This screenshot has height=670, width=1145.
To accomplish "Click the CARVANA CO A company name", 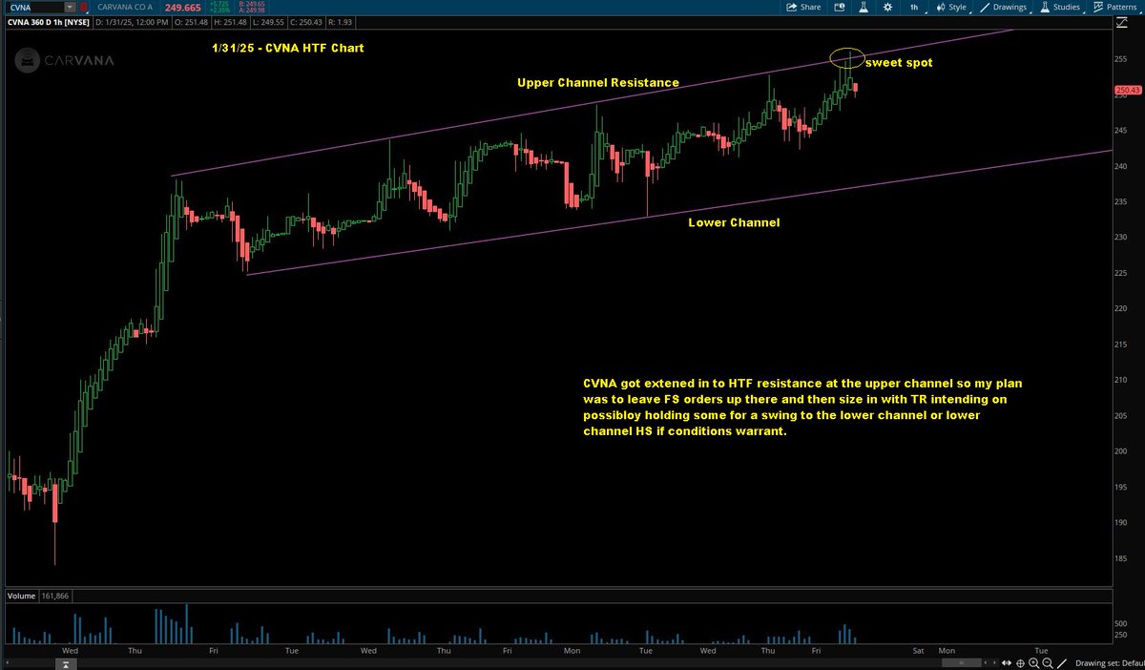I will [x=125, y=8].
